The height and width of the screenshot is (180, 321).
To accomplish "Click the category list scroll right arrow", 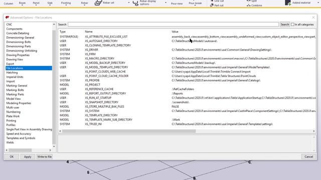I will click(50, 150).
